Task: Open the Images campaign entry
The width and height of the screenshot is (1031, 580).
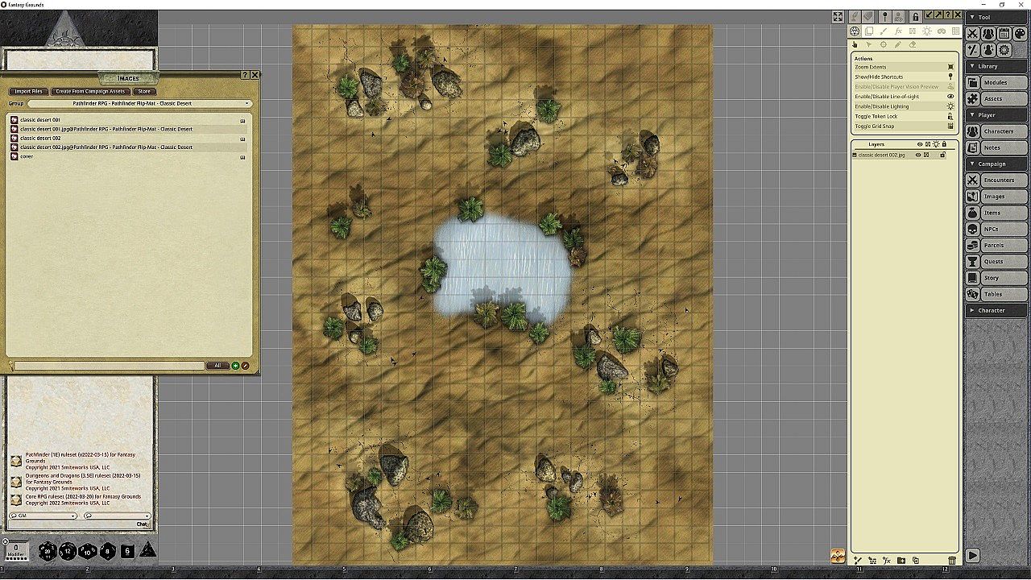Action: [1004, 197]
